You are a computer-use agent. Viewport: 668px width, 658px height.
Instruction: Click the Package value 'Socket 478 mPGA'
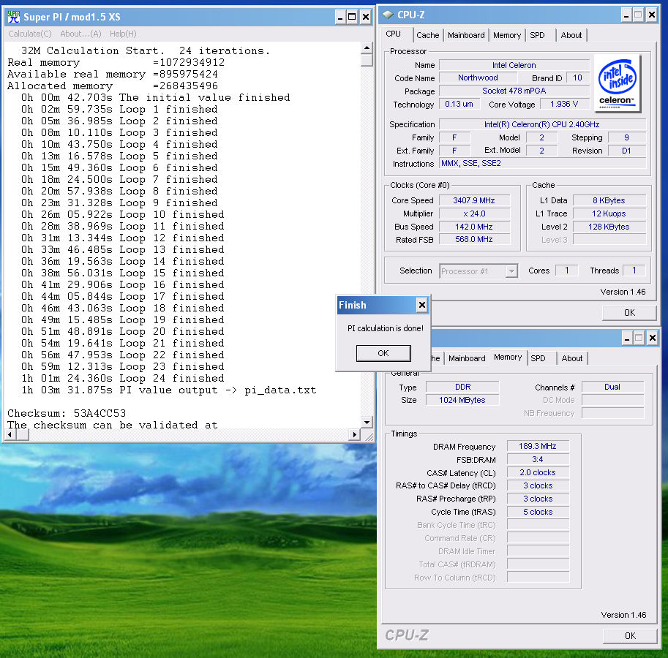point(514,91)
